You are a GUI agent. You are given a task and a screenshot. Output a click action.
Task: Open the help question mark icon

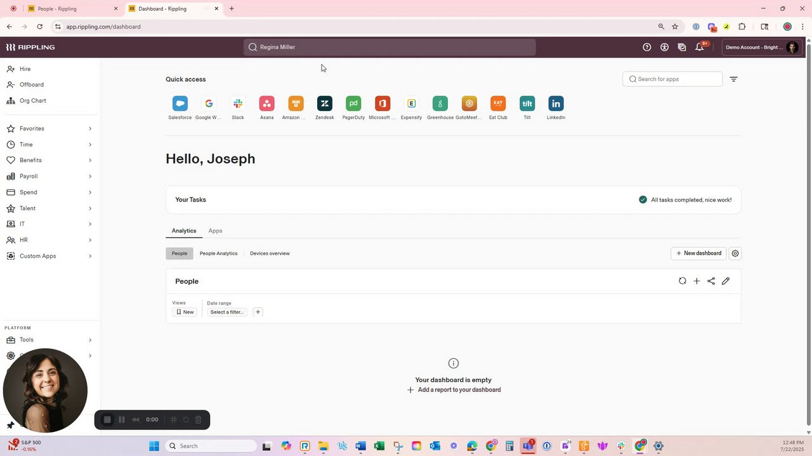point(647,47)
